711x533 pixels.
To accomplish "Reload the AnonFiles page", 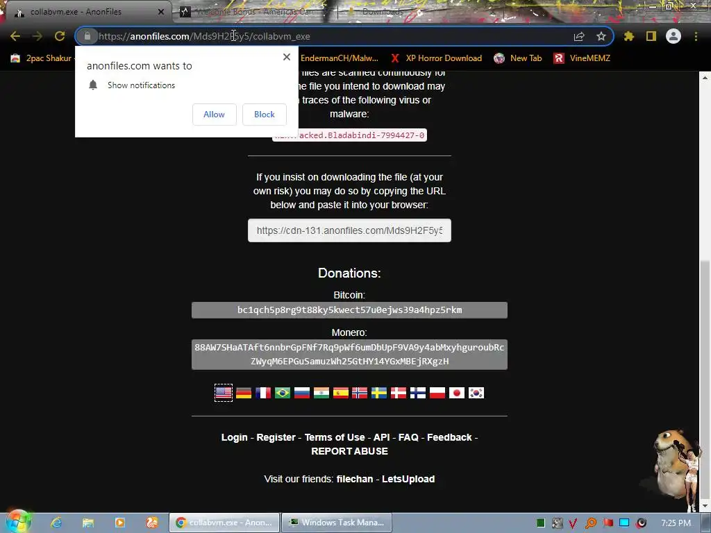I will 60,36.
